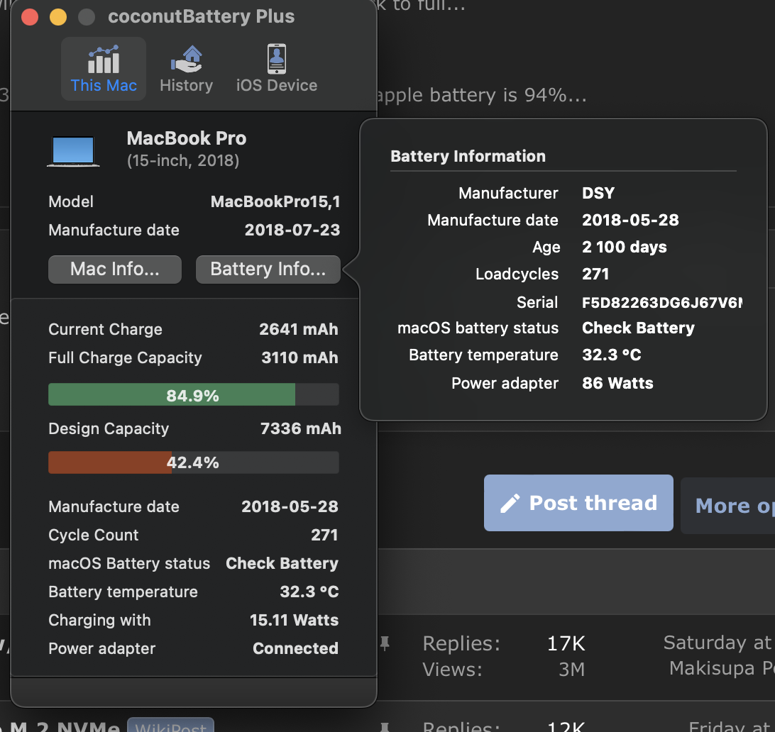Click Check Battery status in popover
775x732 pixels.
click(638, 328)
